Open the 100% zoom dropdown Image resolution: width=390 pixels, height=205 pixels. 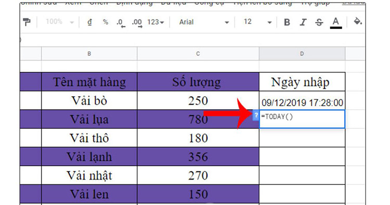pos(60,22)
